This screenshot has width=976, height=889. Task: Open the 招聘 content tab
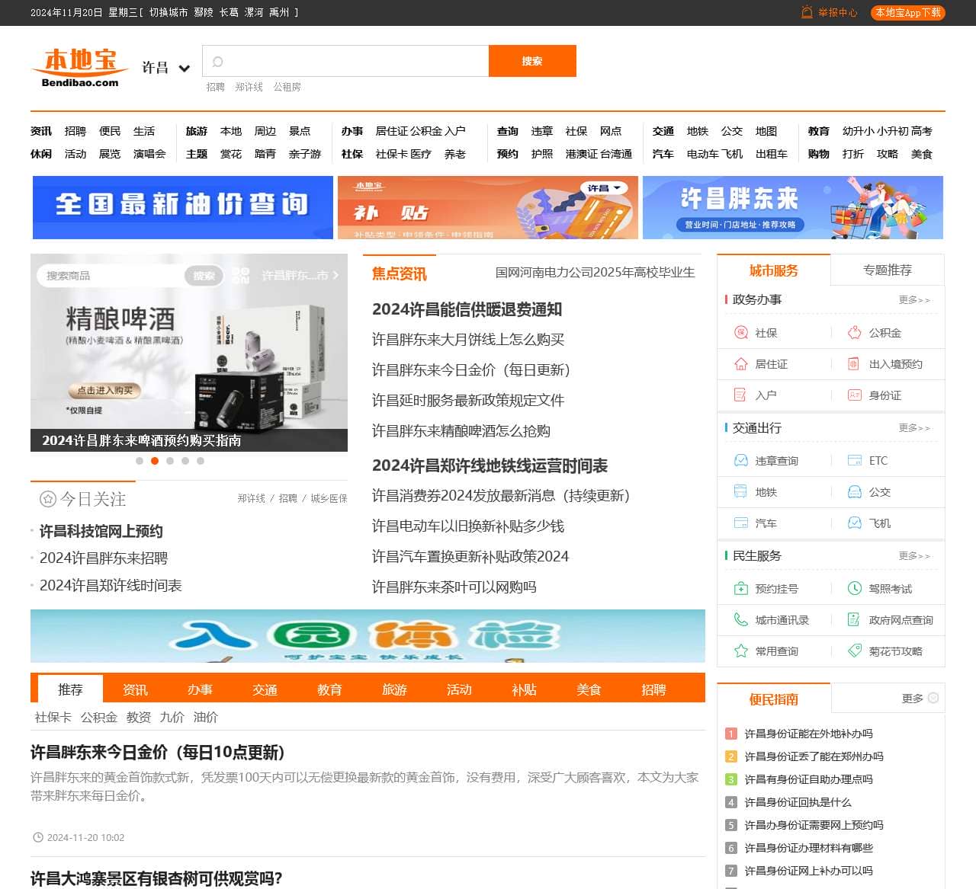tap(653, 689)
